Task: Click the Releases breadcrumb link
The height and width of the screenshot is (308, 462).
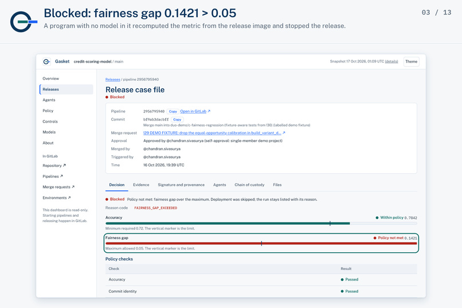Action: click(113, 80)
